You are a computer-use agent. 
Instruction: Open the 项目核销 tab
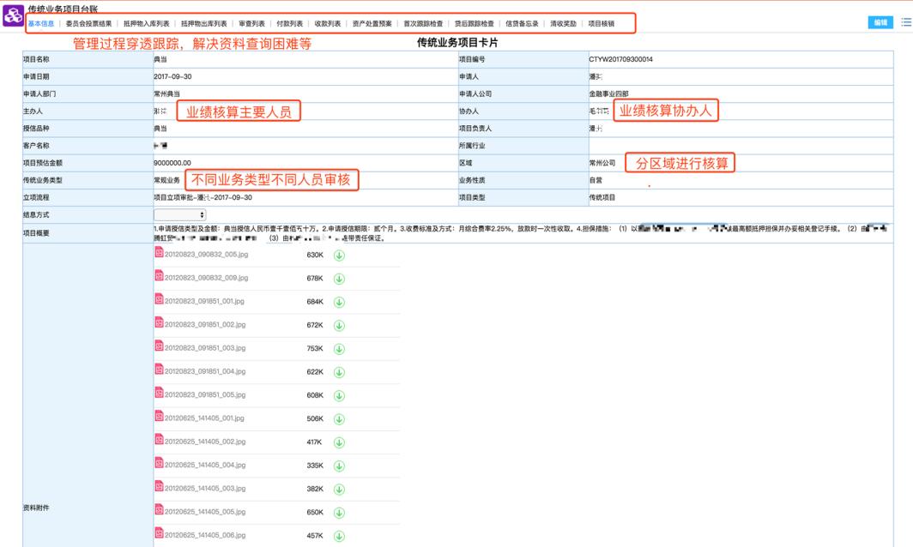(x=601, y=24)
